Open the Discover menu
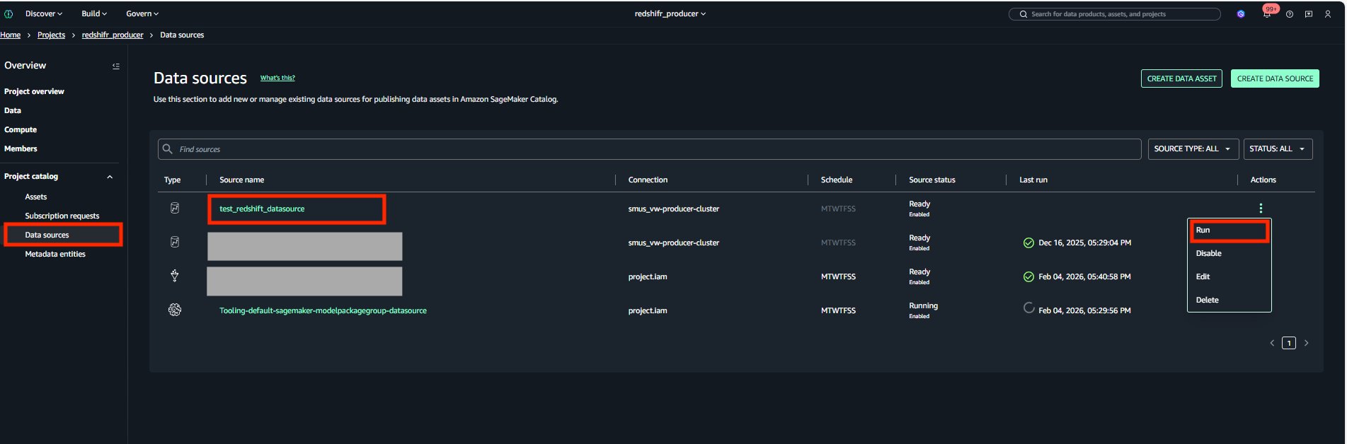Viewport: 1347px width, 444px height. [44, 13]
